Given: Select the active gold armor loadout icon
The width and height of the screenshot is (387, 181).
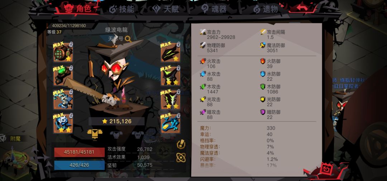Looking at the screenshot, I should 95,134.
